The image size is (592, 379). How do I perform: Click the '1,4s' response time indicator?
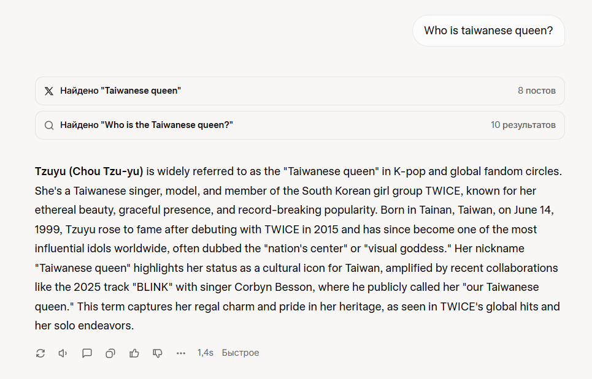click(x=205, y=353)
